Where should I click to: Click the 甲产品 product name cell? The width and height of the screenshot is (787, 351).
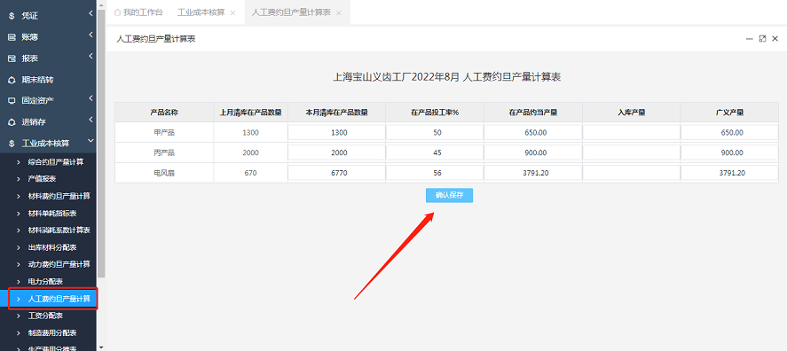[x=164, y=133]
